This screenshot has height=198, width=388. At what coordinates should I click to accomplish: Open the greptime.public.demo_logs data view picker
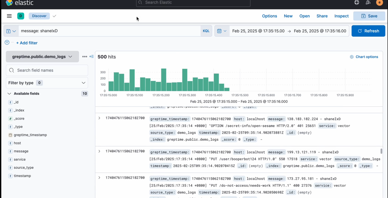click(42, 56)
